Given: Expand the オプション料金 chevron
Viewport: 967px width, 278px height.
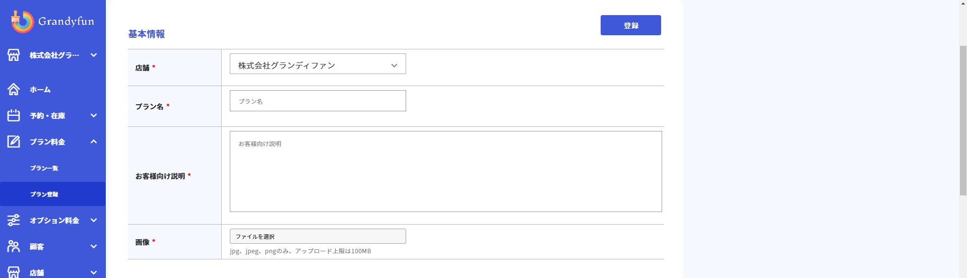Looking at the screenshot, I should (94, 220).
